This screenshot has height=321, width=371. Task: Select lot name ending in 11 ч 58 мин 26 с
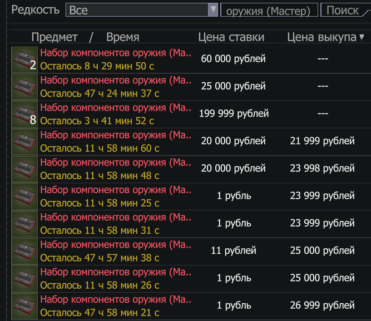[116, 272]
